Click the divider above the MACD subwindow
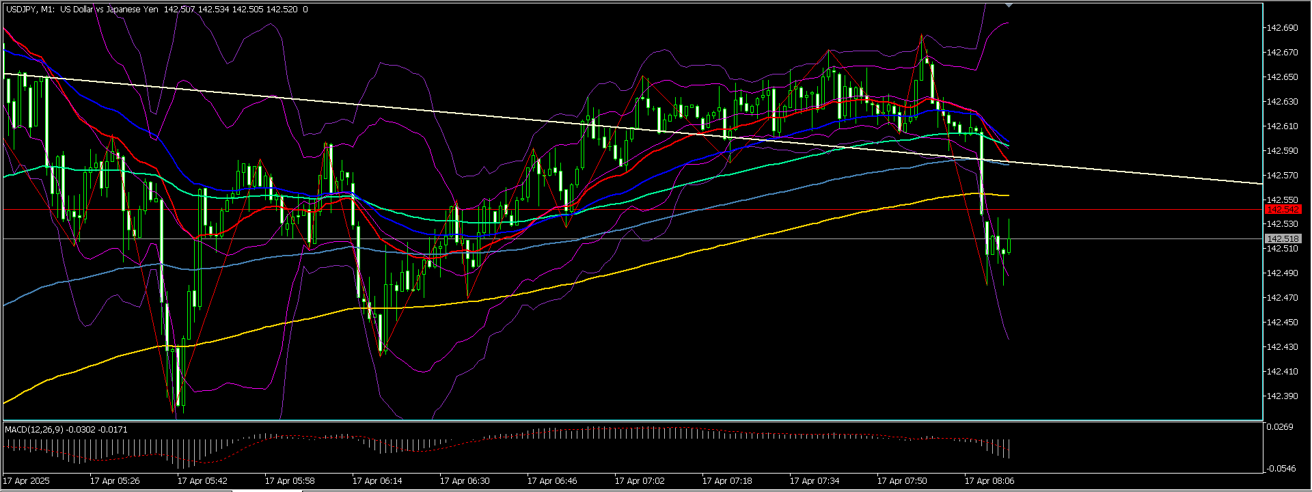 coord(615,421)
